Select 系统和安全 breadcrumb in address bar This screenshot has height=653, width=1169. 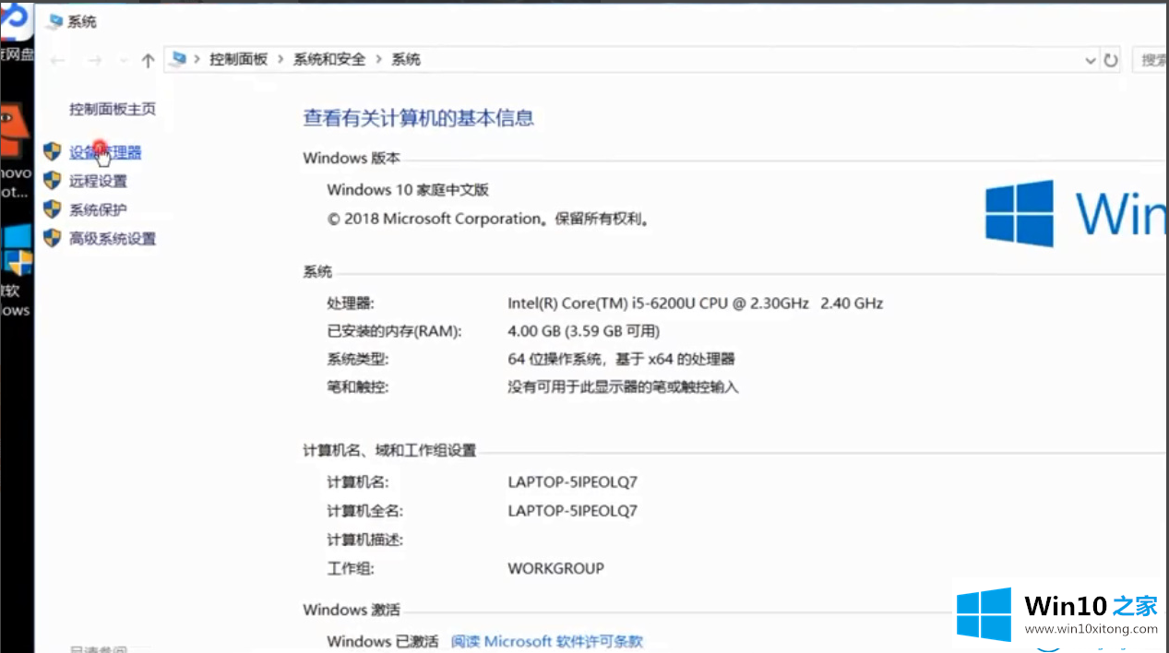tap(329, 59)
